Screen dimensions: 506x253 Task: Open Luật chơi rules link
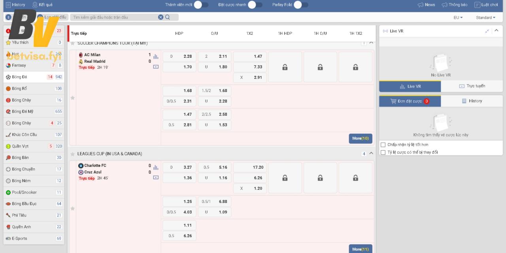486,5
